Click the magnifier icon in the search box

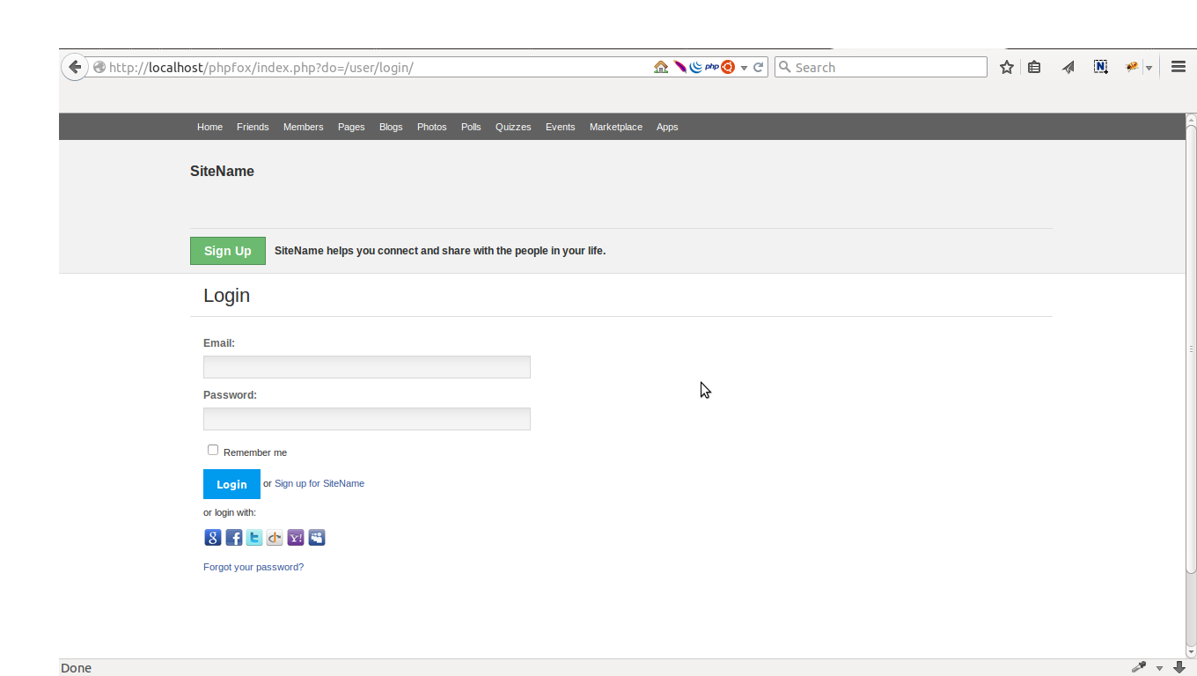(x=785, y=67)
